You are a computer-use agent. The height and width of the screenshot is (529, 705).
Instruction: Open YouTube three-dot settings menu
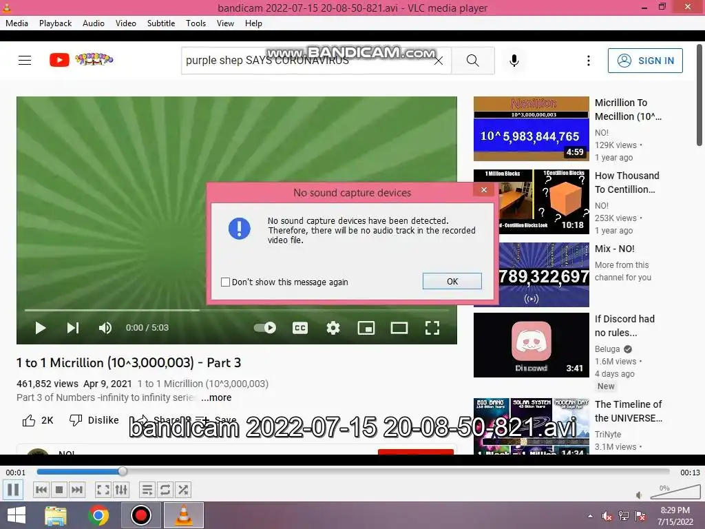click(588, 61)
